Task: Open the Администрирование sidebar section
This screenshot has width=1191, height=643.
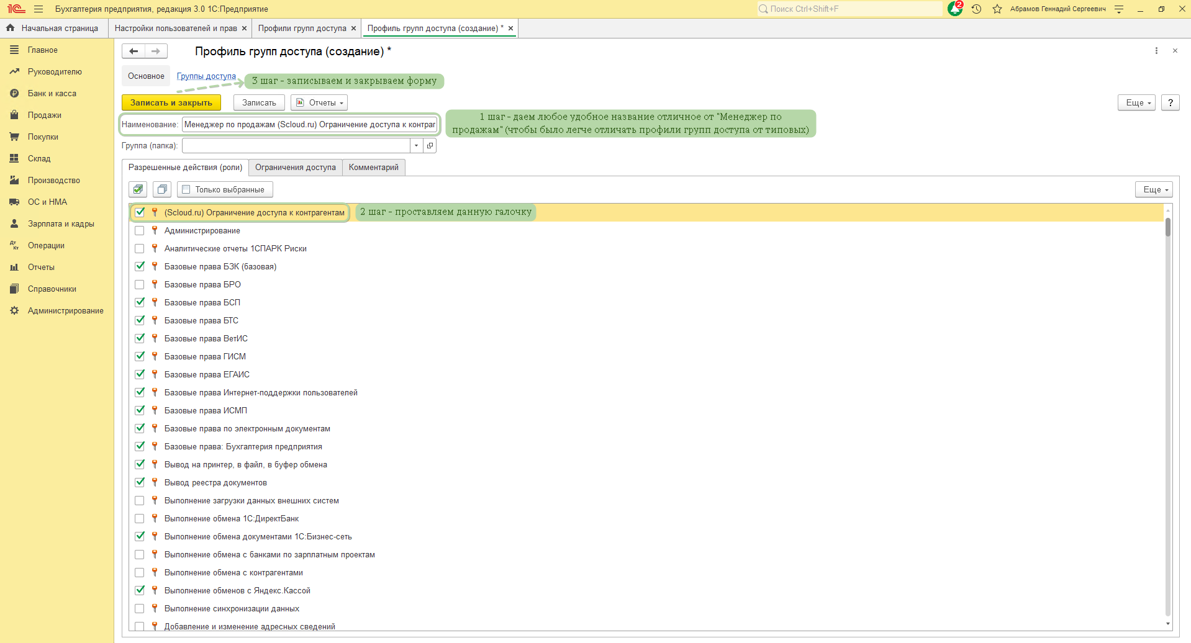Action: (66, 311)
